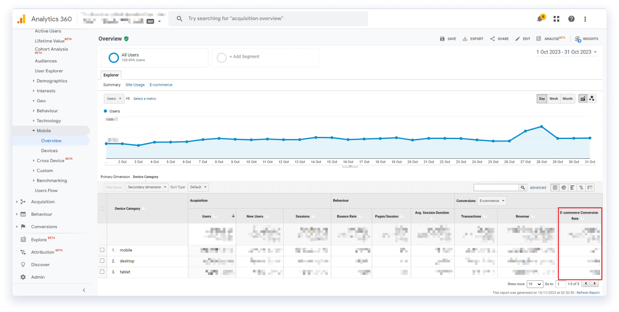Go to next page arrow
Screen dimensions: 619x312
594,283
